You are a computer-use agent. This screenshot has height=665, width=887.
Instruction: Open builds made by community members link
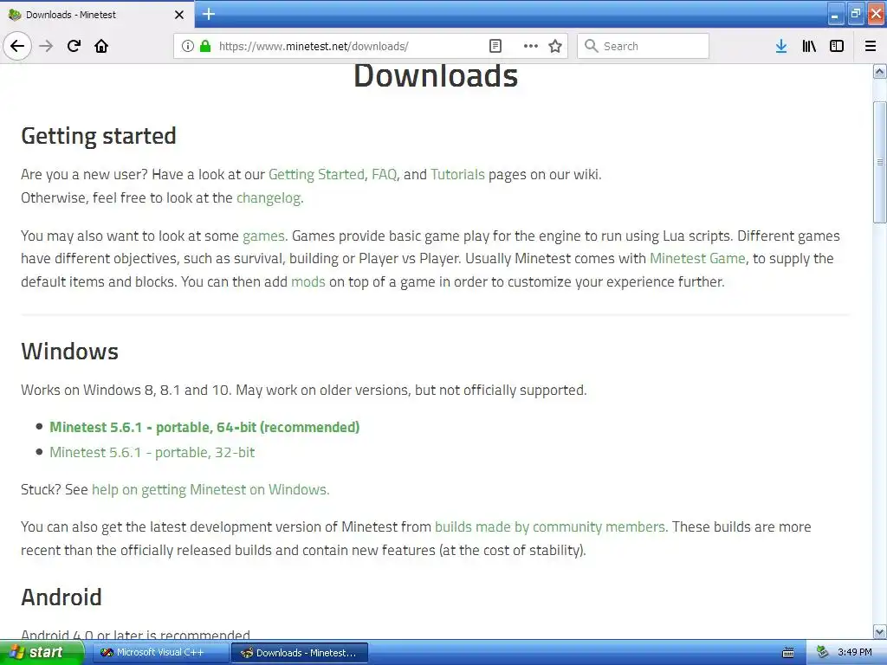pyautogui.click(x=550, y=527)
